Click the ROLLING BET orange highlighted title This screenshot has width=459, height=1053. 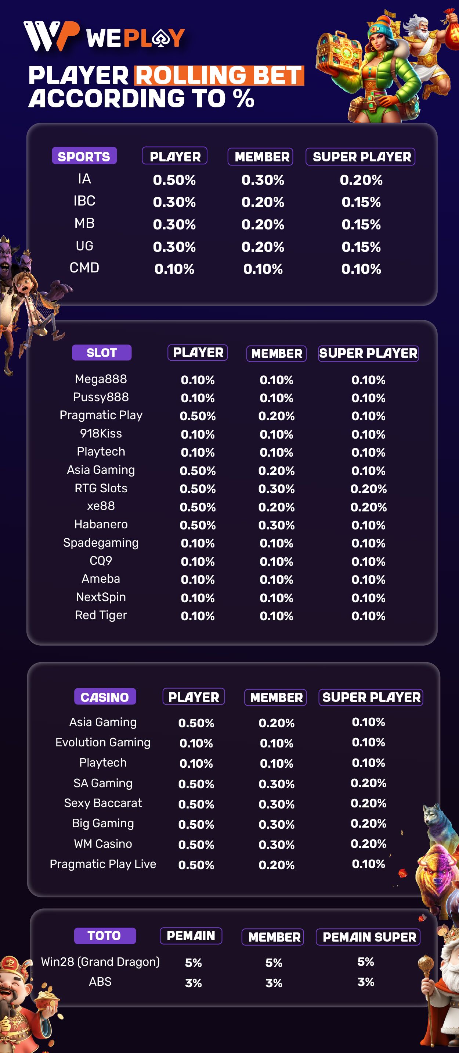pyautogui.click(x=219, y=75)
